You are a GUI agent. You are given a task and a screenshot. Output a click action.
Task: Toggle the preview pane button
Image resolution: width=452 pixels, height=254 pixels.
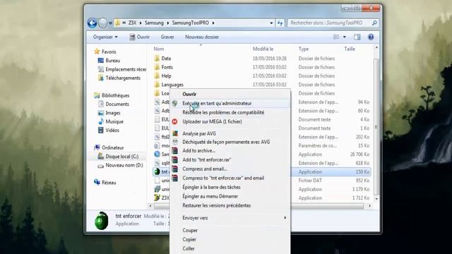coord(357,37)
